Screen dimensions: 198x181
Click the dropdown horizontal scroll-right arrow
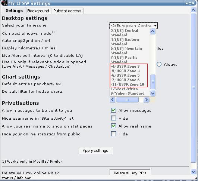(x=146, y=100)
